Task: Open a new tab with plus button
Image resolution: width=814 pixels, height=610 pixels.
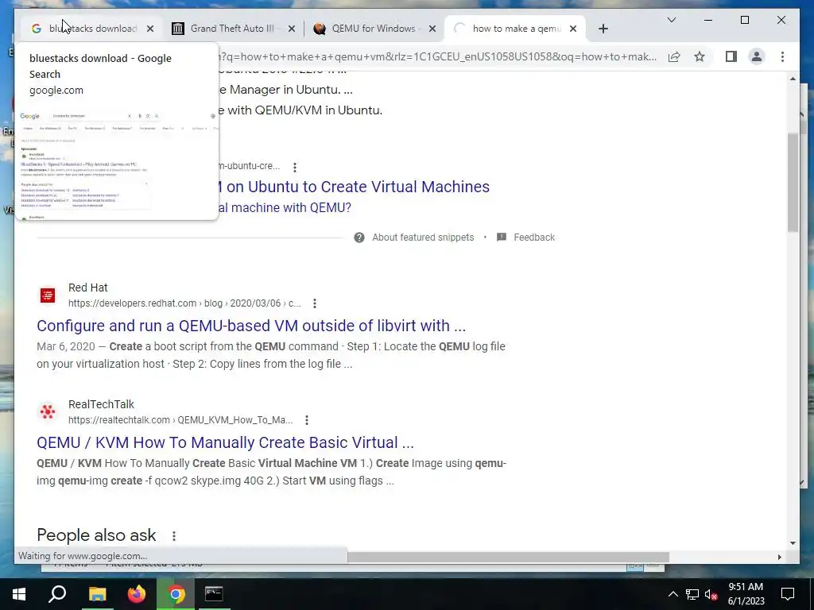Action: pyautogui.click(x=603, y=29)
